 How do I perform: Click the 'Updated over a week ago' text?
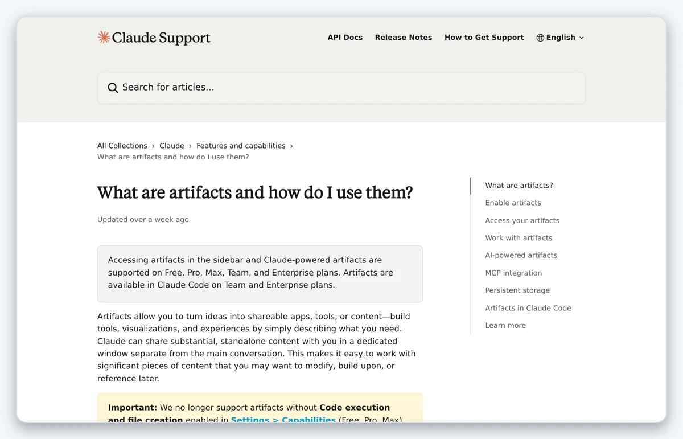click(143, 220)
